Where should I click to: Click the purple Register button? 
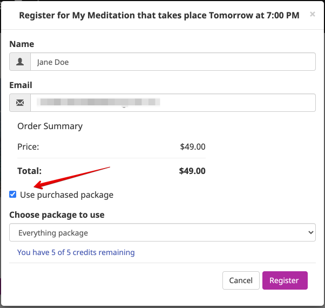[285, 280]
